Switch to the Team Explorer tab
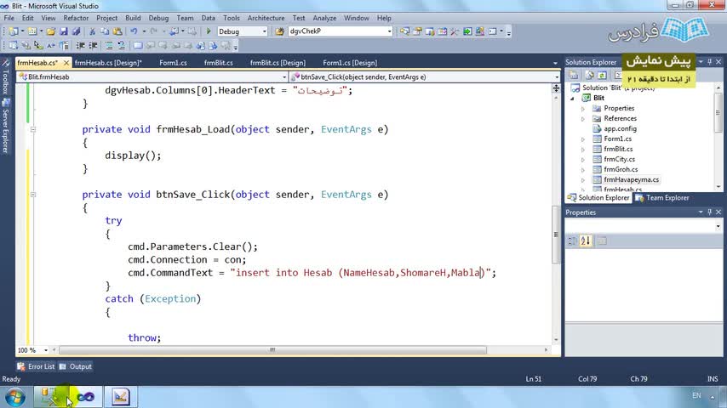Image resolution: width=727 pixels, height=408 pixels. click(662, 198)
